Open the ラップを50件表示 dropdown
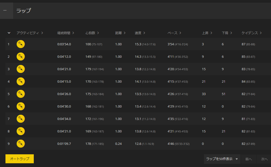 (x=222, y=159)
